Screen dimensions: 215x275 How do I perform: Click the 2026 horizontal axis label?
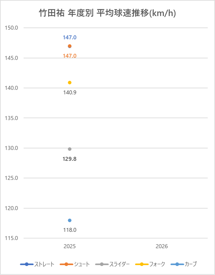(x=162, y=246)
